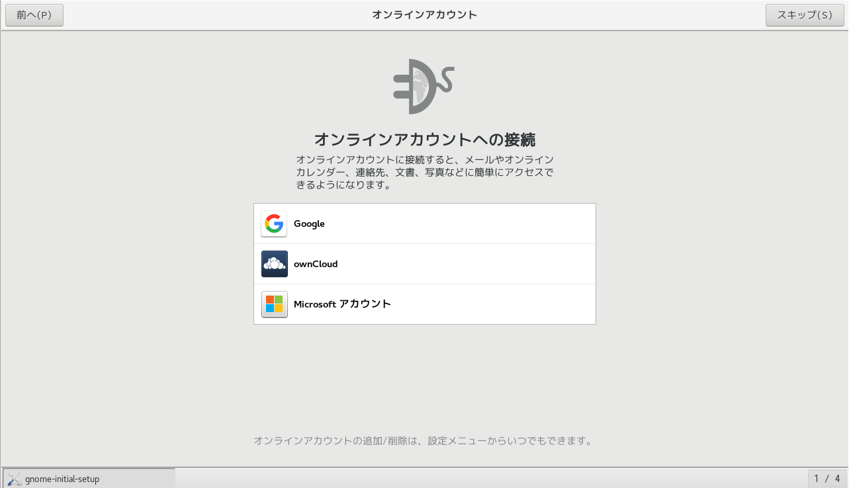Click the オンラインアカウントへの接続 heading
Viewport: 849px width, 488px height.
click(424, 140)
